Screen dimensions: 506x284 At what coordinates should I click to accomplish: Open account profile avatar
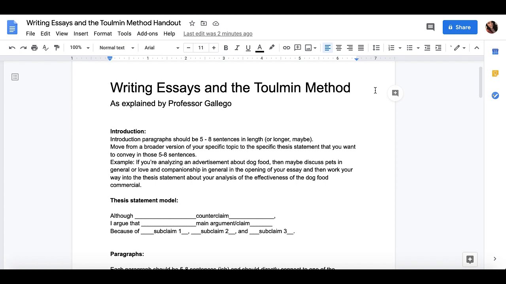coord(492,27)
